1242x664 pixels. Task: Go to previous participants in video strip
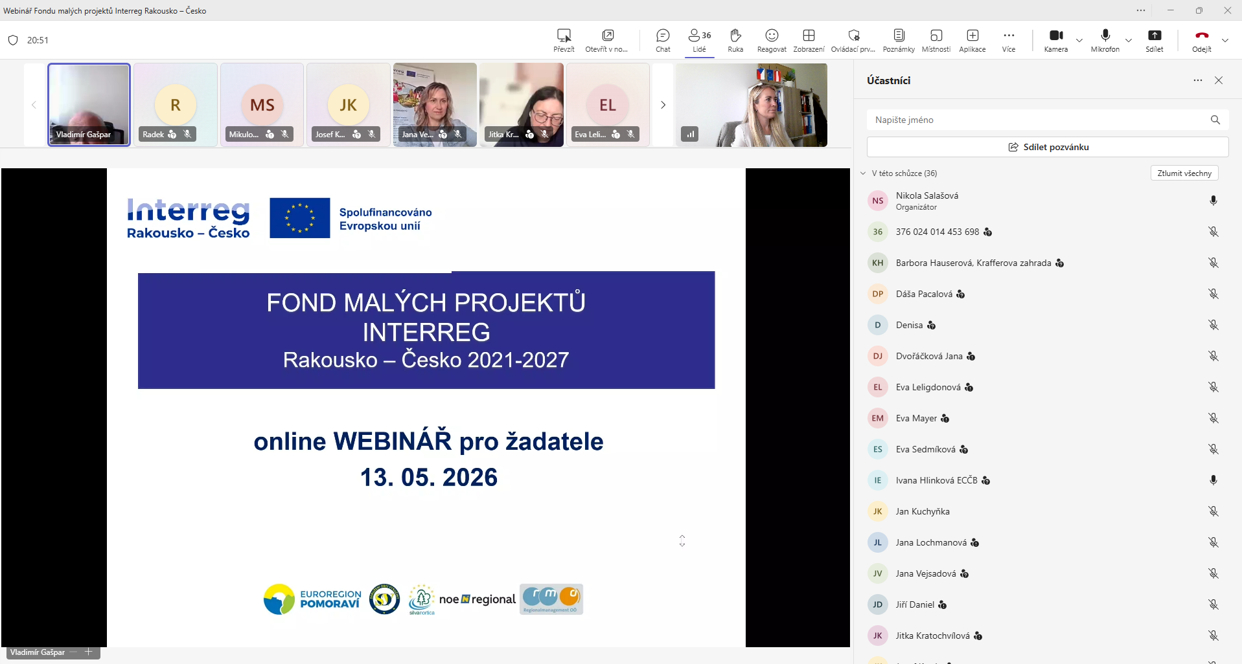tap(34, 105)
